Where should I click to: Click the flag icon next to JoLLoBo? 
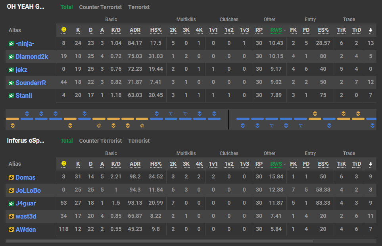coord(11,191)
